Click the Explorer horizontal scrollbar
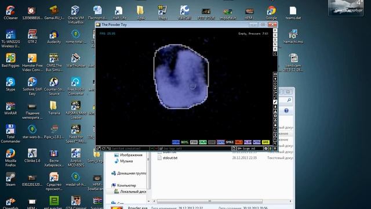371x209 pixels. tap(210, 201)
